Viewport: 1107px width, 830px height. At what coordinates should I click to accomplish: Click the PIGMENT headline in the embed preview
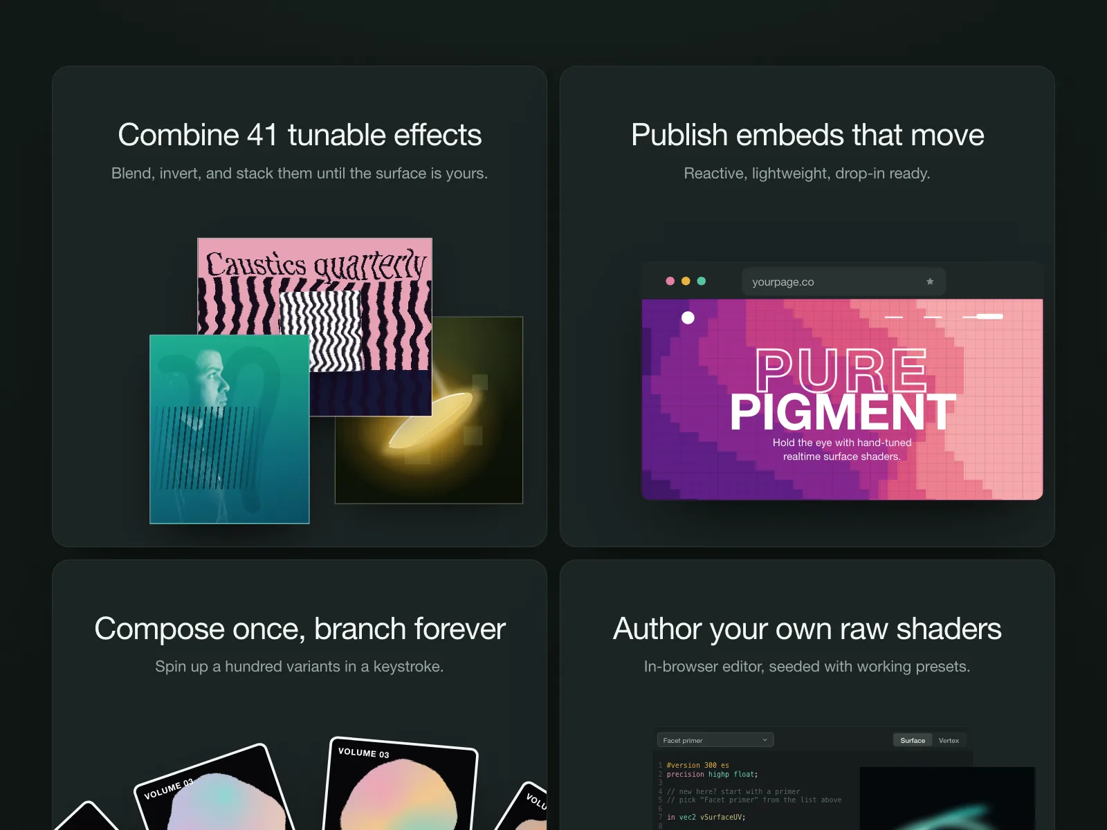click(x=843, y=412)
